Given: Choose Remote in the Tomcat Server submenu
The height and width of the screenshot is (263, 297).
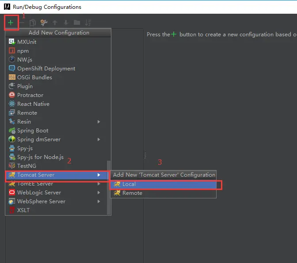Looking at the screenshot, I should [163, 193].
